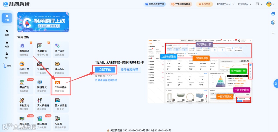Screen dimensions: 278x132
Task: Click the 标签合成客户端 button
Action: click(x=154, y=4)
